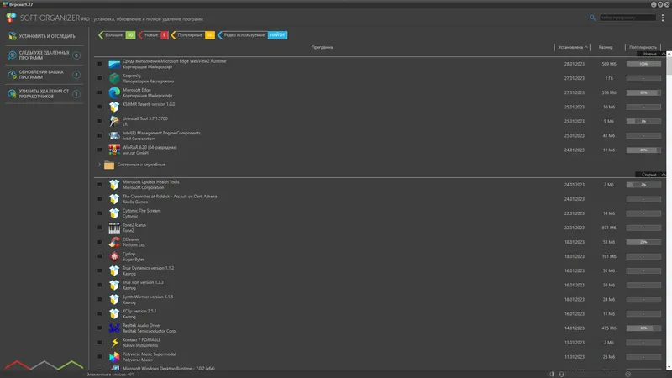Click the Microsoft Update Health Tools icon

(x=114, y=185)
